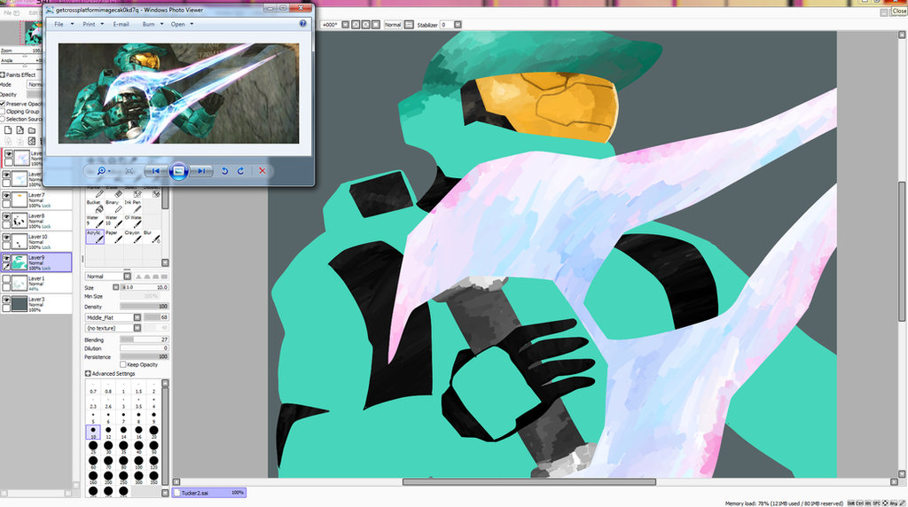908x507 pixels.
Task: Create a new linework layer
Action: pos(20,130)
